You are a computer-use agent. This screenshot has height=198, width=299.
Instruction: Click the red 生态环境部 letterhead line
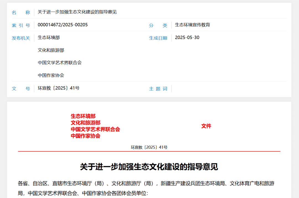[83, 116]
